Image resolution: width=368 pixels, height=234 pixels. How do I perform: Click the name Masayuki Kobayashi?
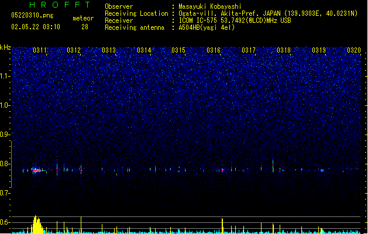point(210,6)
